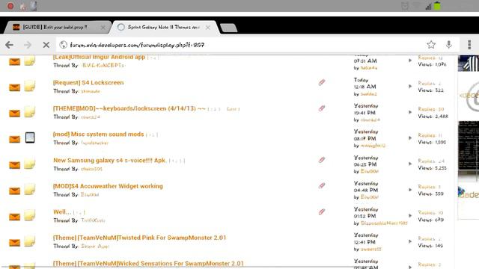This screenshot has width=479, height=269.
Task: Go to last post arrow, Misc sound mods row
Action: click(x=410, y=137)
